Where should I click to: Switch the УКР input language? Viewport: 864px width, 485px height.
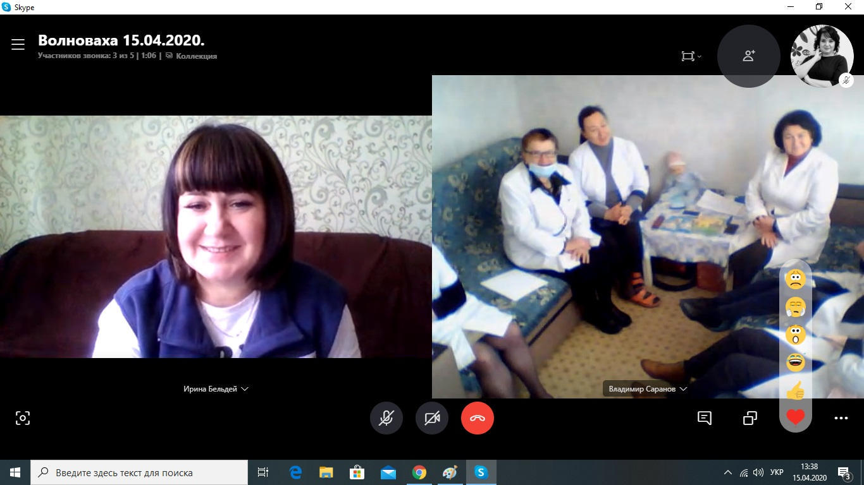point(777,472)
